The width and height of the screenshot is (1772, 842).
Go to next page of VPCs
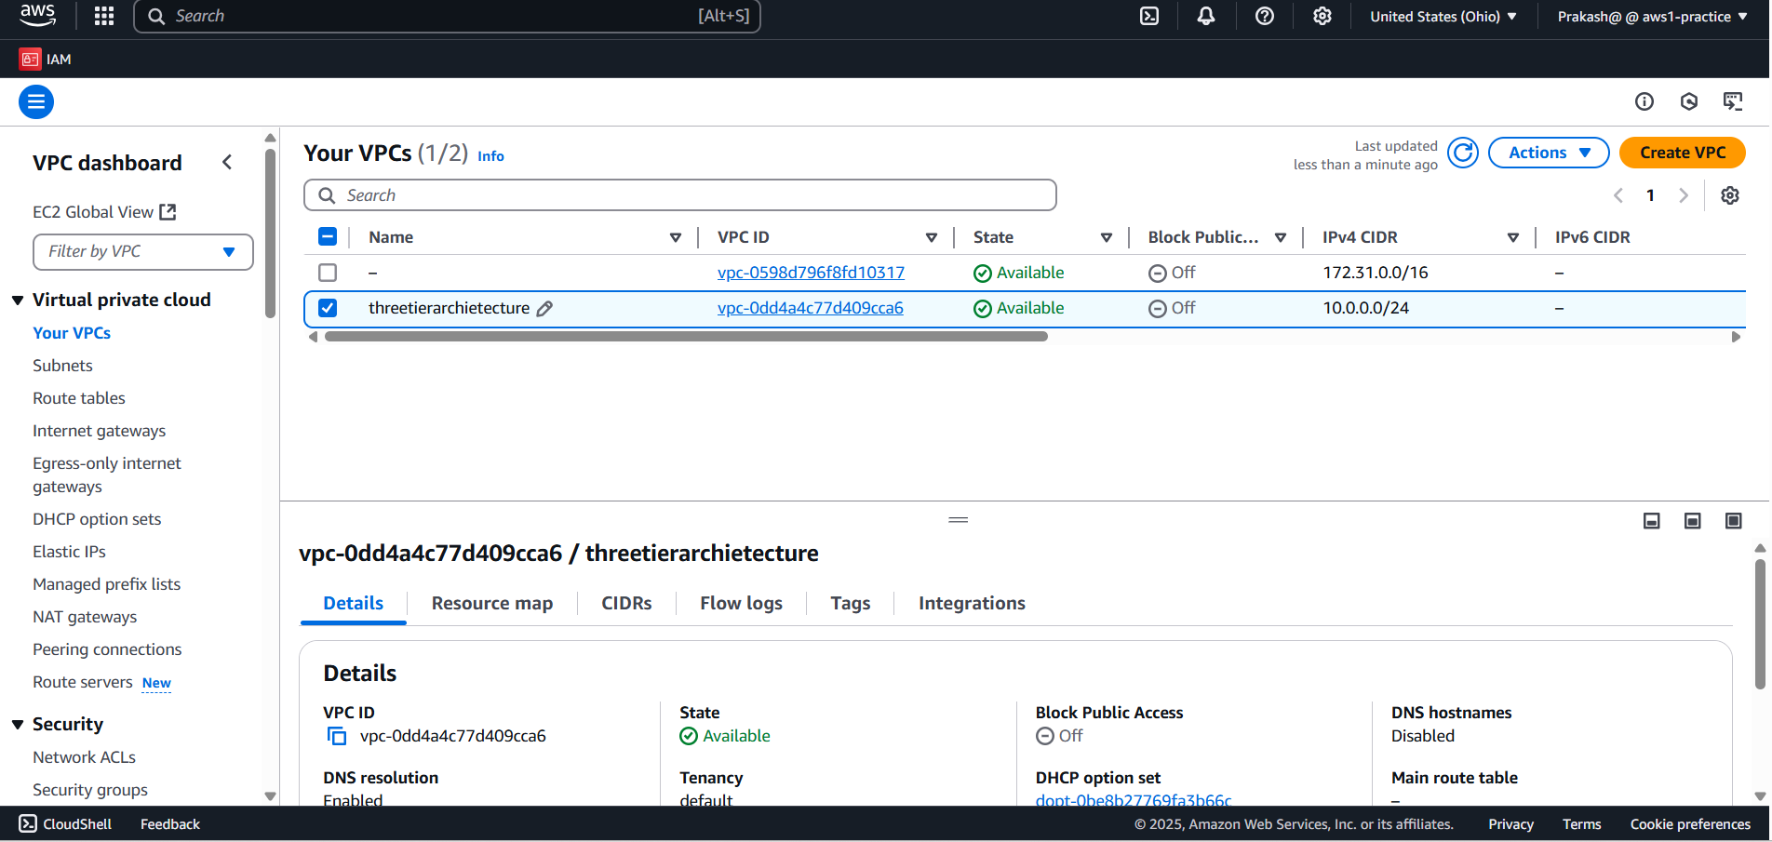point(1683,195)
